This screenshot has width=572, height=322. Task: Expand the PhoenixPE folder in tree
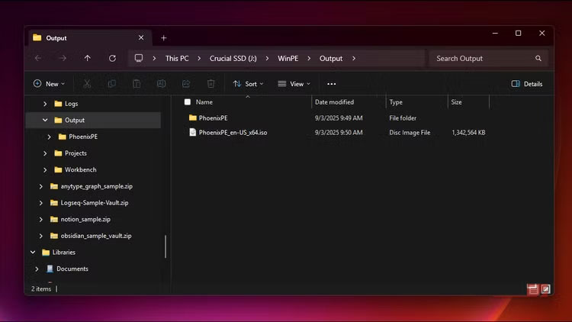(50, 137)
